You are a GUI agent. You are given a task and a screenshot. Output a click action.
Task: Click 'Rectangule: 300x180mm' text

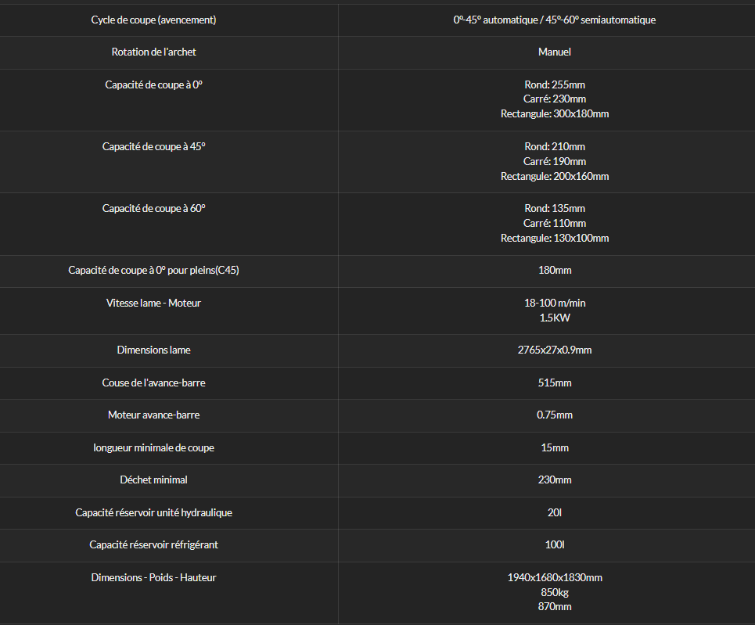[x=554, y=113]
